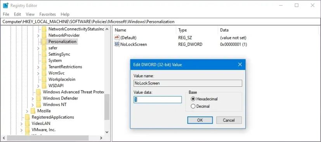
Task: Close the Edit DWORD dialog with X
Action: coord(240,65)
